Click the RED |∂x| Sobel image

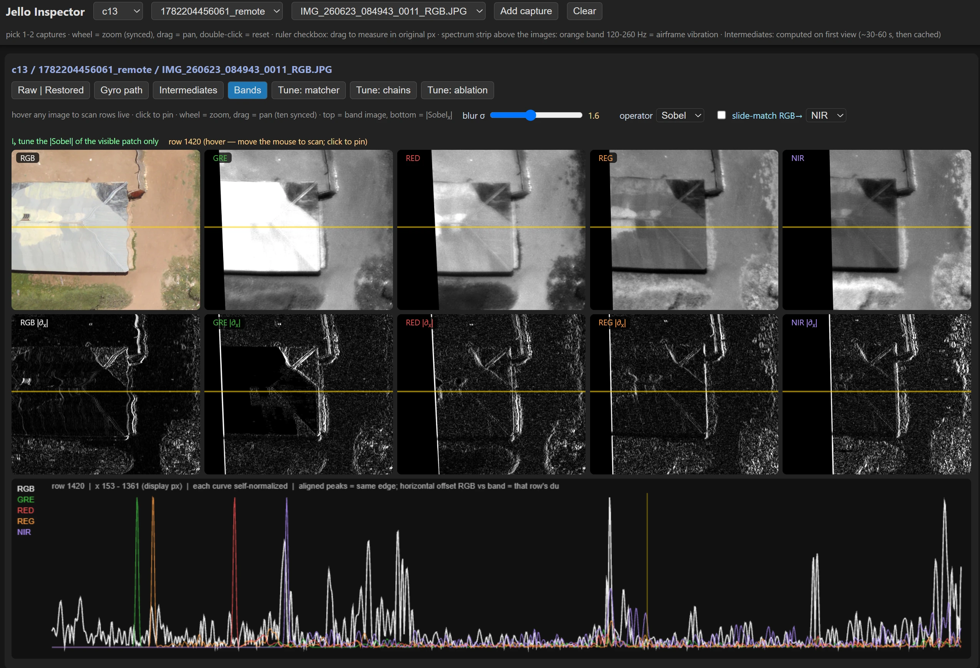point(491,394)
